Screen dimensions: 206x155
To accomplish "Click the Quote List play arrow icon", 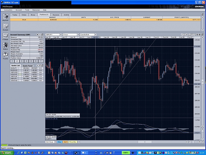I will (38, 65).
